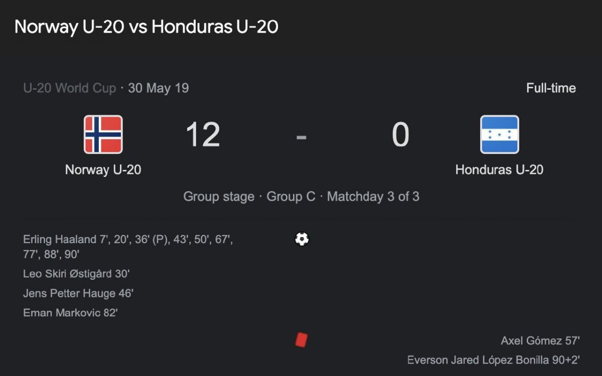This screenshot has height=376, width=602.
Task: Click the red card icon
Action: [301, 340]
